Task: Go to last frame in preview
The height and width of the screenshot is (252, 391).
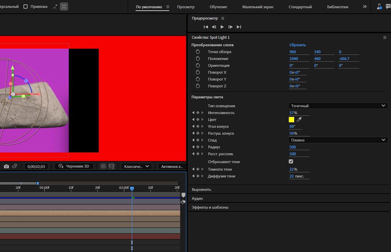Action: click(x=239, y=27)
